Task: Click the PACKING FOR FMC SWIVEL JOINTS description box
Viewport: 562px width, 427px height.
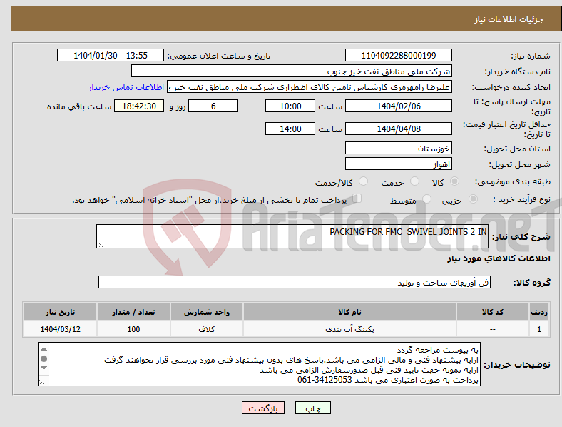Action: click(292, 236)
